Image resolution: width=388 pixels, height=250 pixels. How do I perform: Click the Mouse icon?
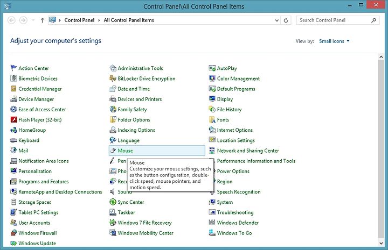(x=113, y=151)
